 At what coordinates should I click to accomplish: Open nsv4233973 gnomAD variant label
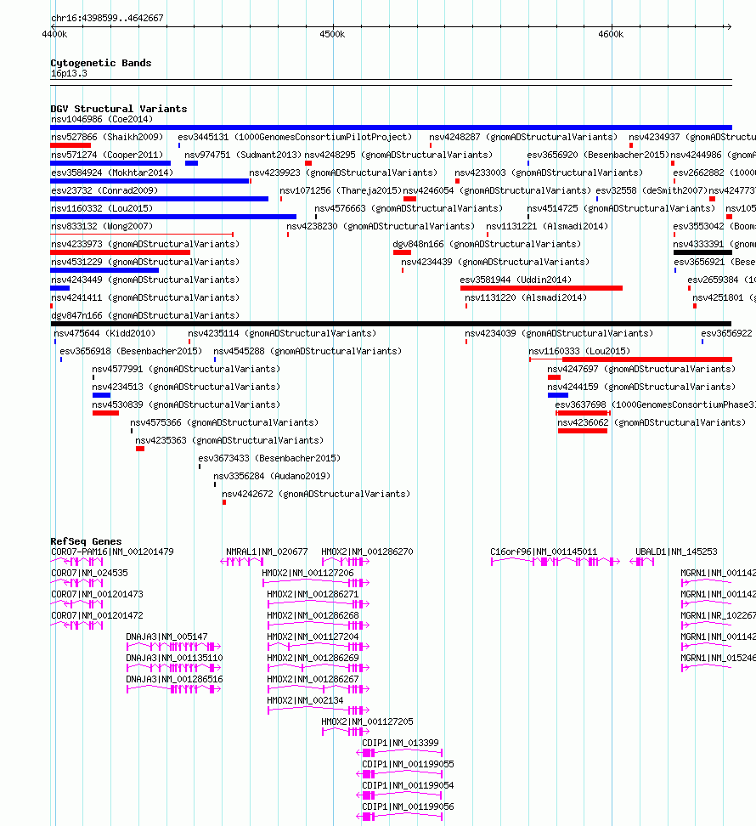coord(145,245)
